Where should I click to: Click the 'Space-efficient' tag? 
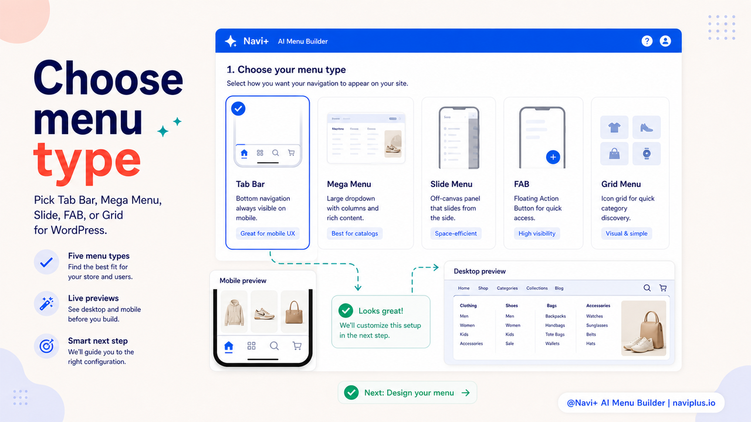pos(456,233)
